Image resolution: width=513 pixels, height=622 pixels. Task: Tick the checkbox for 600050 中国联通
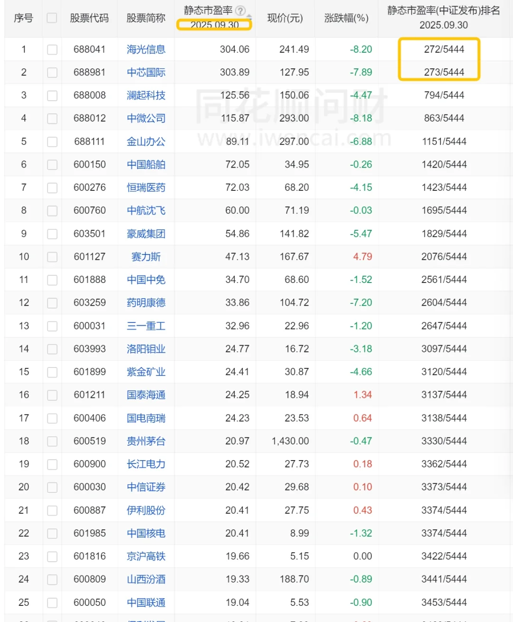point(52,603)
